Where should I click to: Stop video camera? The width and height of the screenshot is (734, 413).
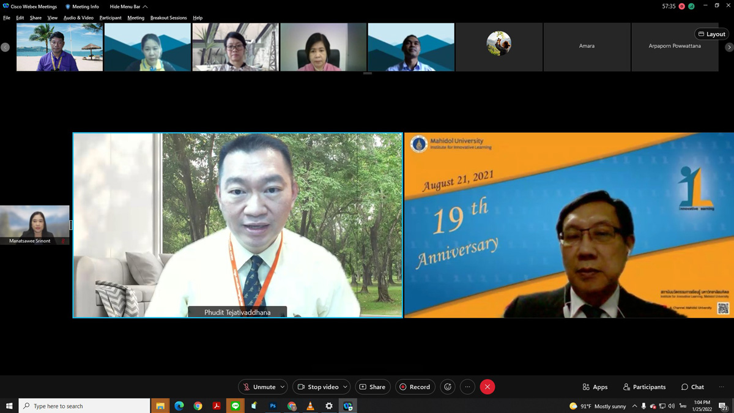pyautogui.click(x=317, y=387)
